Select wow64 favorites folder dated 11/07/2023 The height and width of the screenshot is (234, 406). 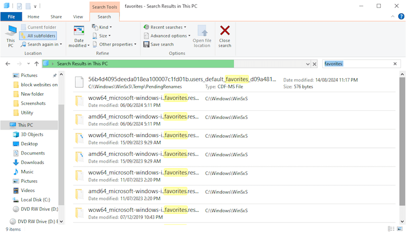click(x=234, y=176)
